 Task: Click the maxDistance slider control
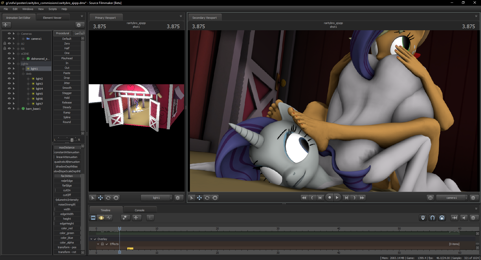[67, 147]
